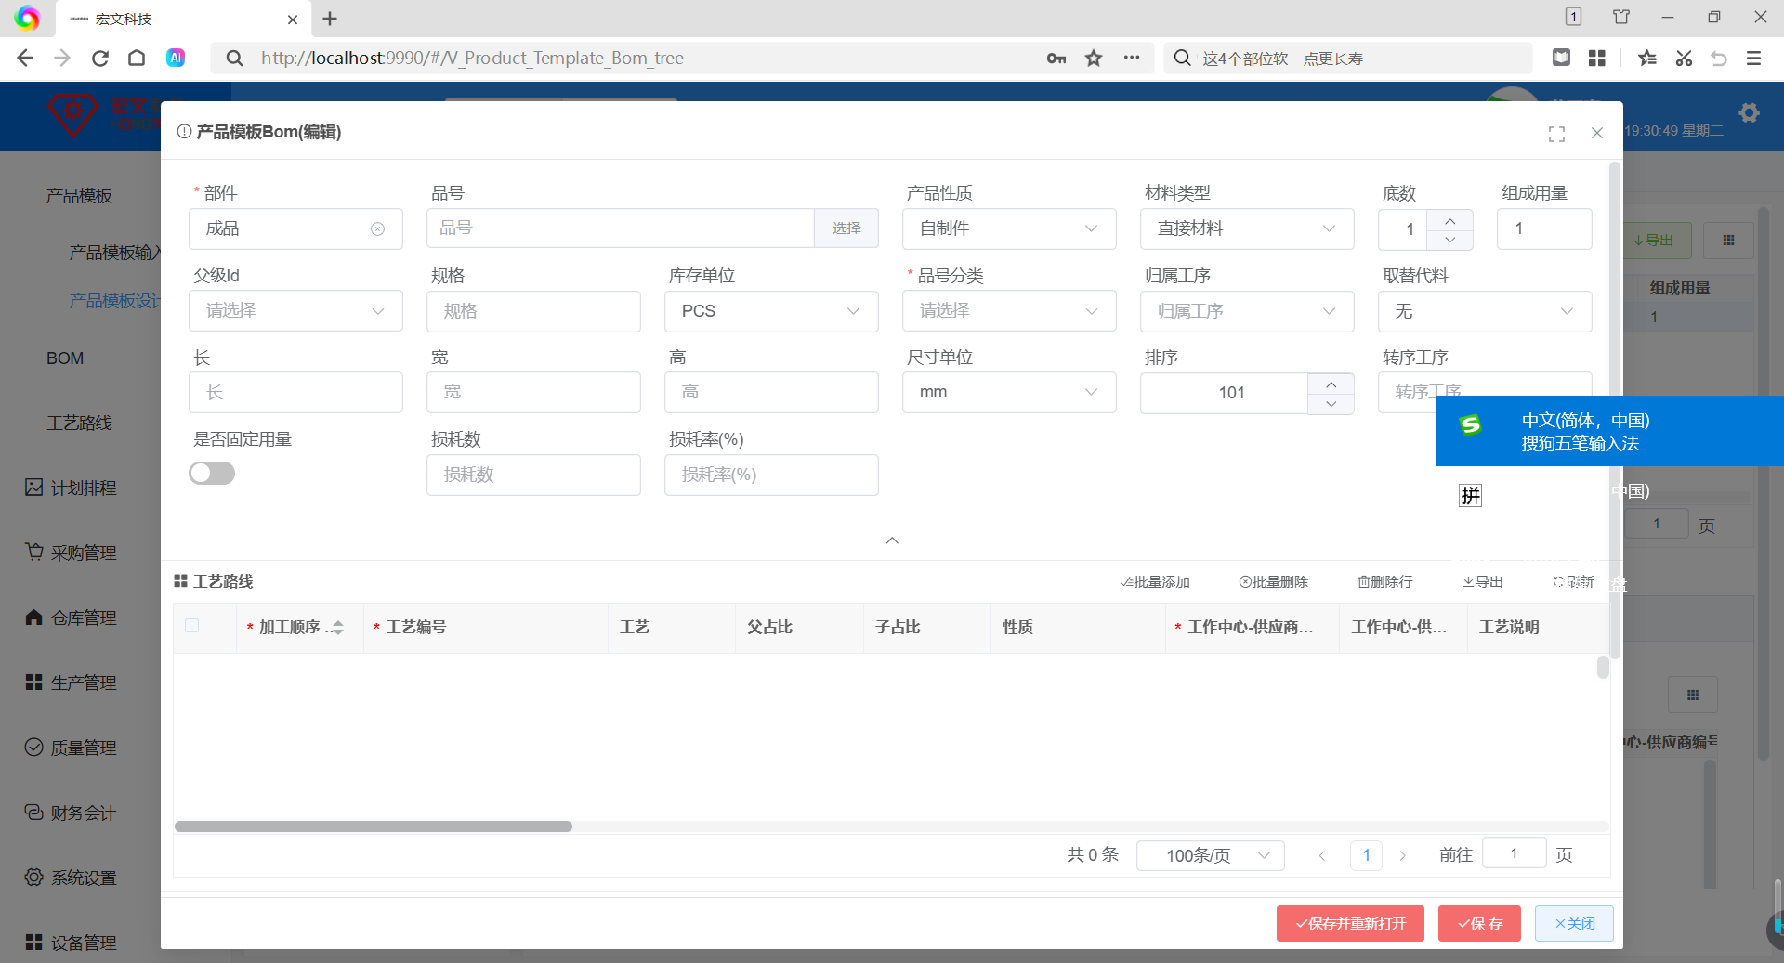Sort by the 加工顺序 column arrows

pos(337,628)
